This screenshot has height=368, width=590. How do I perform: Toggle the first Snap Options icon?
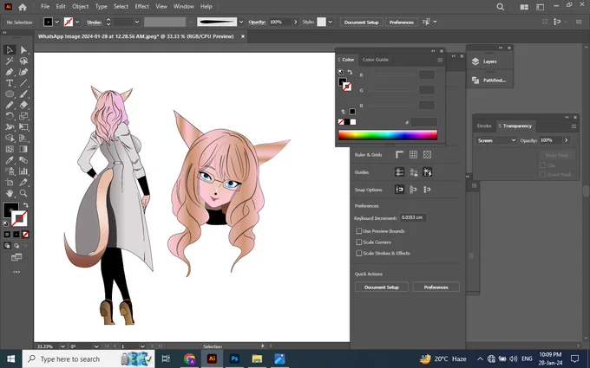coord(399,190)
